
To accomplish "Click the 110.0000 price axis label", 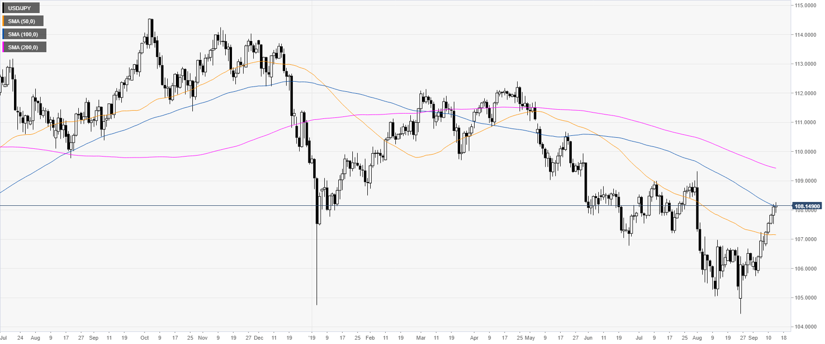I will 806,152.
